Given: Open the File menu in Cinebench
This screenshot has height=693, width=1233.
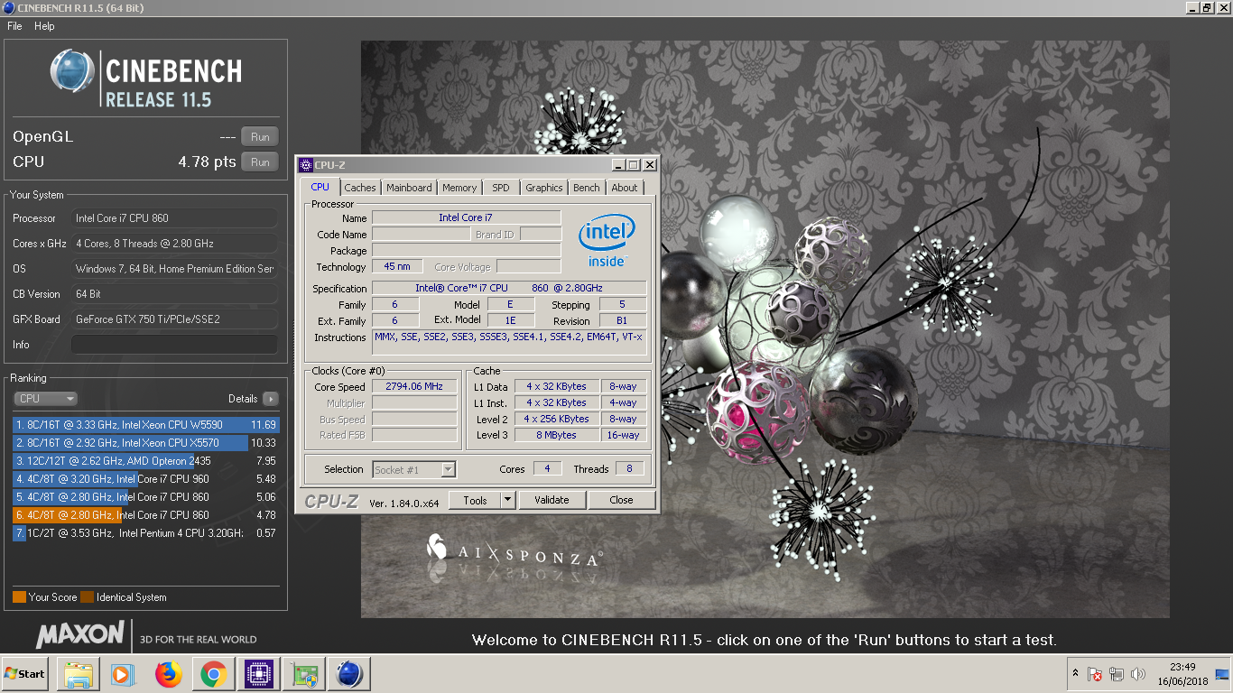Looking at the screenshot, I should point(14,26).
